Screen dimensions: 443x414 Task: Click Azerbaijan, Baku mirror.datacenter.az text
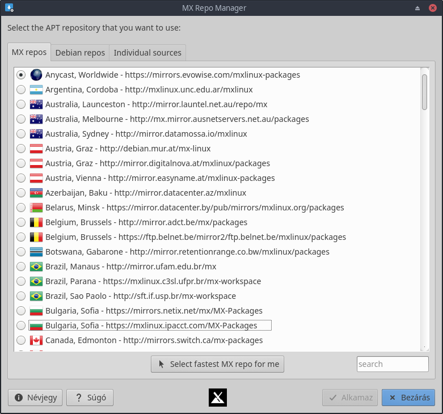[x=146, y=193]
